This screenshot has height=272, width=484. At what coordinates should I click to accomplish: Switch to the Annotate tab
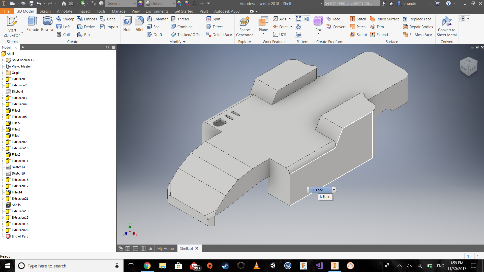(x=65, y=11)
